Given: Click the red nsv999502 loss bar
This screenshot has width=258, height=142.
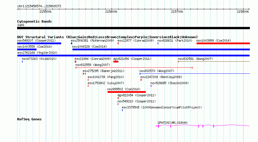Looking at the screenshot, I should click(127, 92).
